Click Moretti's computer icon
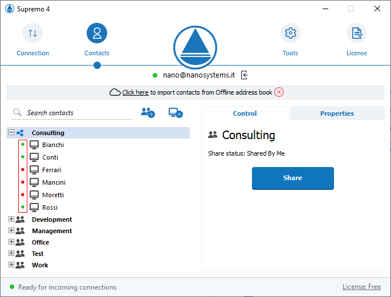This screenshot has width=391, height=297. pos(34,195)
